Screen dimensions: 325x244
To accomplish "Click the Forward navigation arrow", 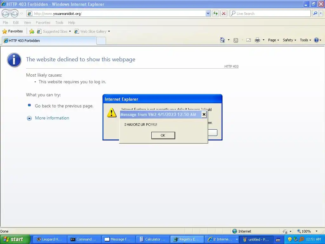I will pyautogui.click(x=14, y=13).
